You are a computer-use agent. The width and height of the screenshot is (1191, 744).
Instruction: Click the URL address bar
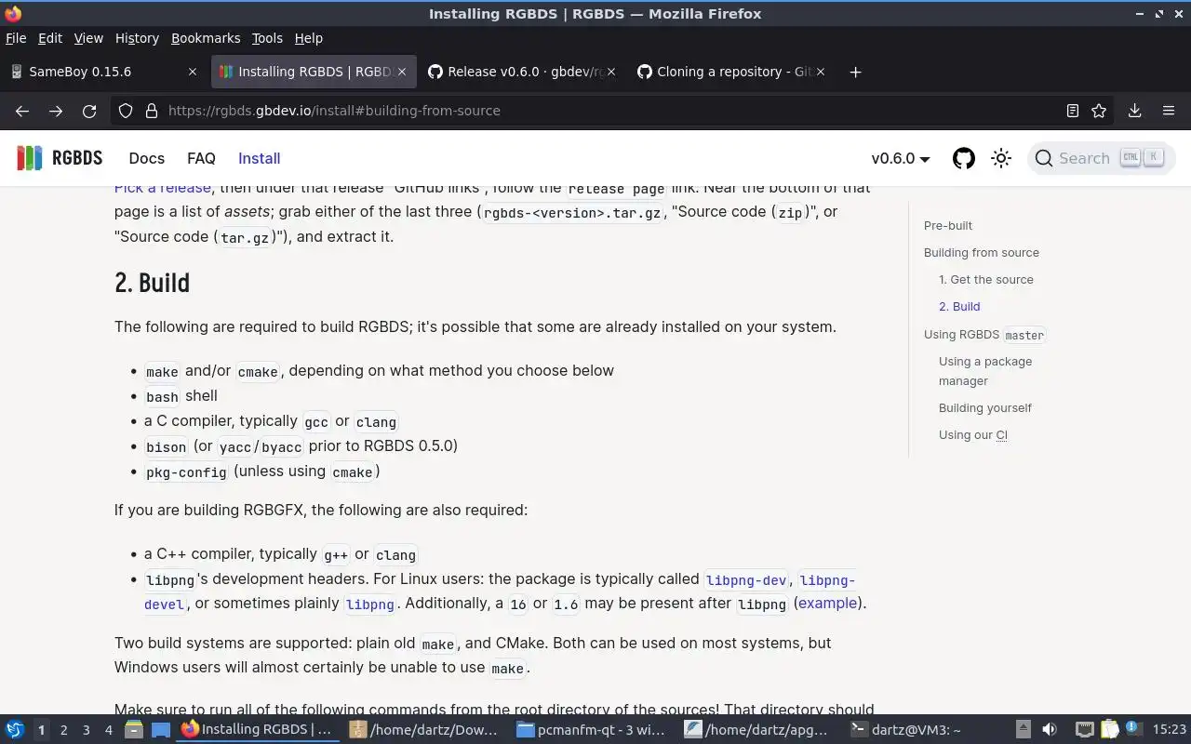[614, 111]
